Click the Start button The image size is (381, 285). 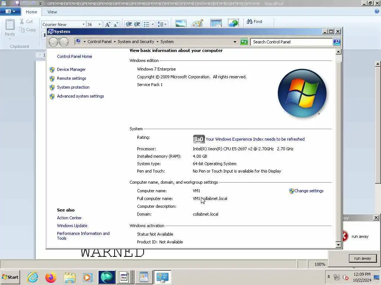point(10,277)
